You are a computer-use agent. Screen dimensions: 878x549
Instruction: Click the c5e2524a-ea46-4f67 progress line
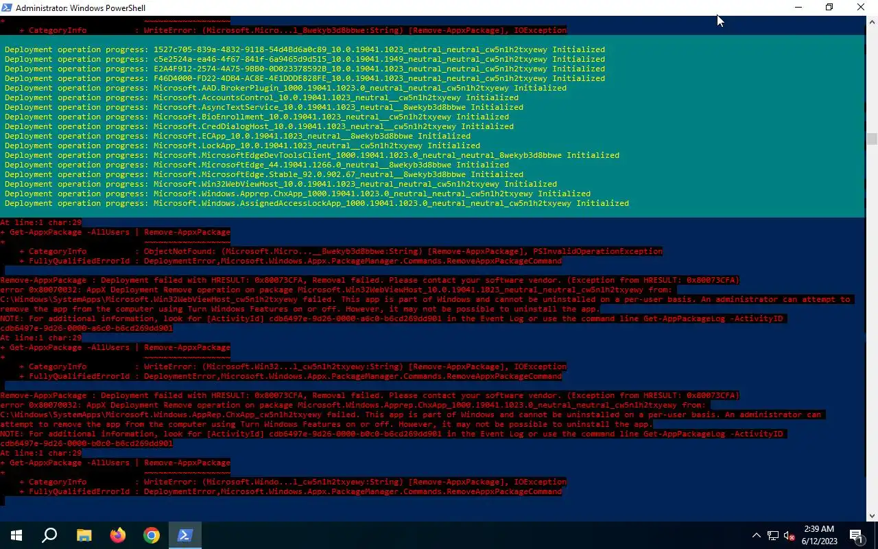point(305,59)
